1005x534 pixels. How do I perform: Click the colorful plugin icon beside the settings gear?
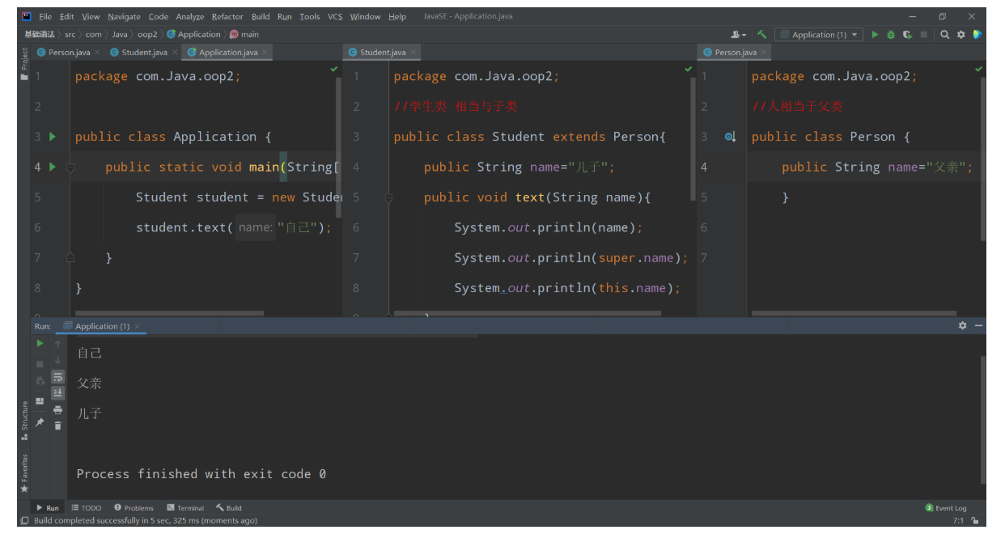pos(977,35)
